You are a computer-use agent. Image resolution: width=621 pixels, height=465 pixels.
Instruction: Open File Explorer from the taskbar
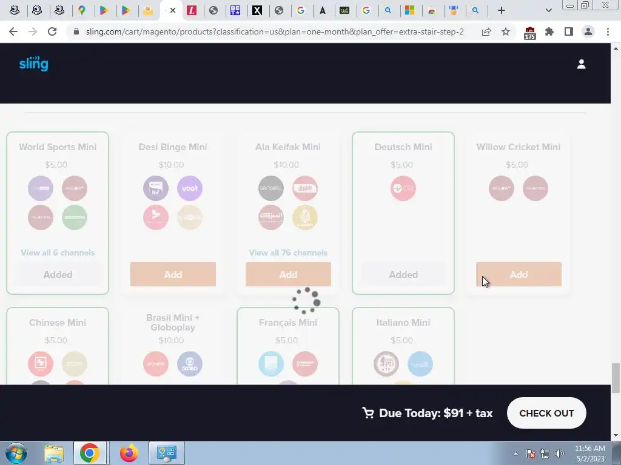[x=54, y=453]
